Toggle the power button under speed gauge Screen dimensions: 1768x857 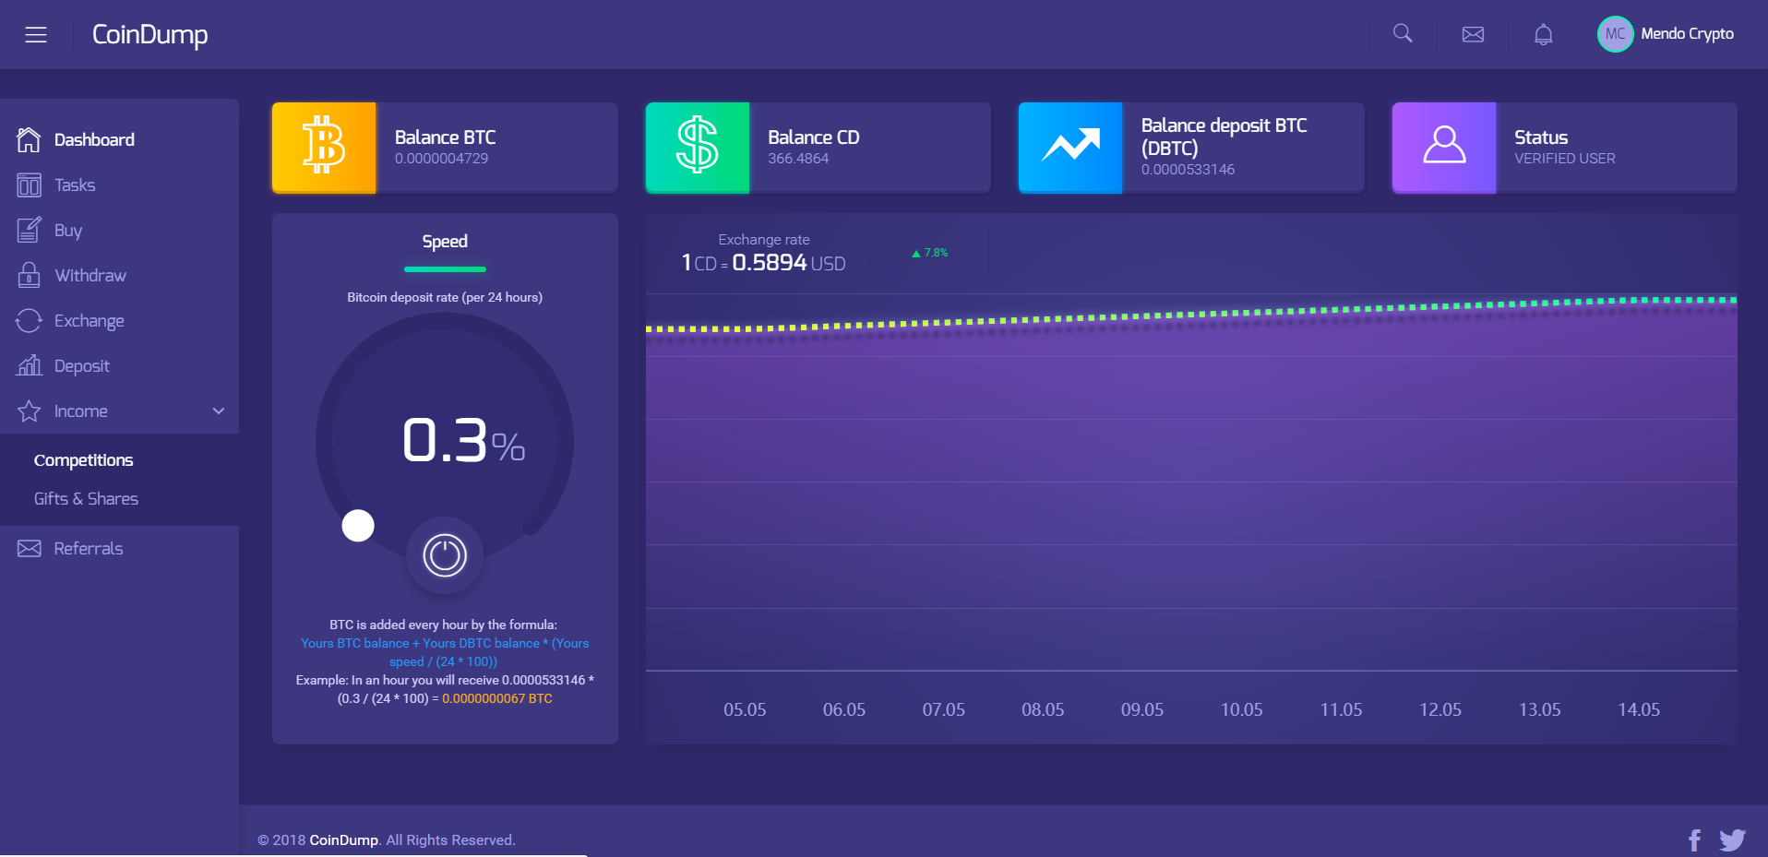445,555
